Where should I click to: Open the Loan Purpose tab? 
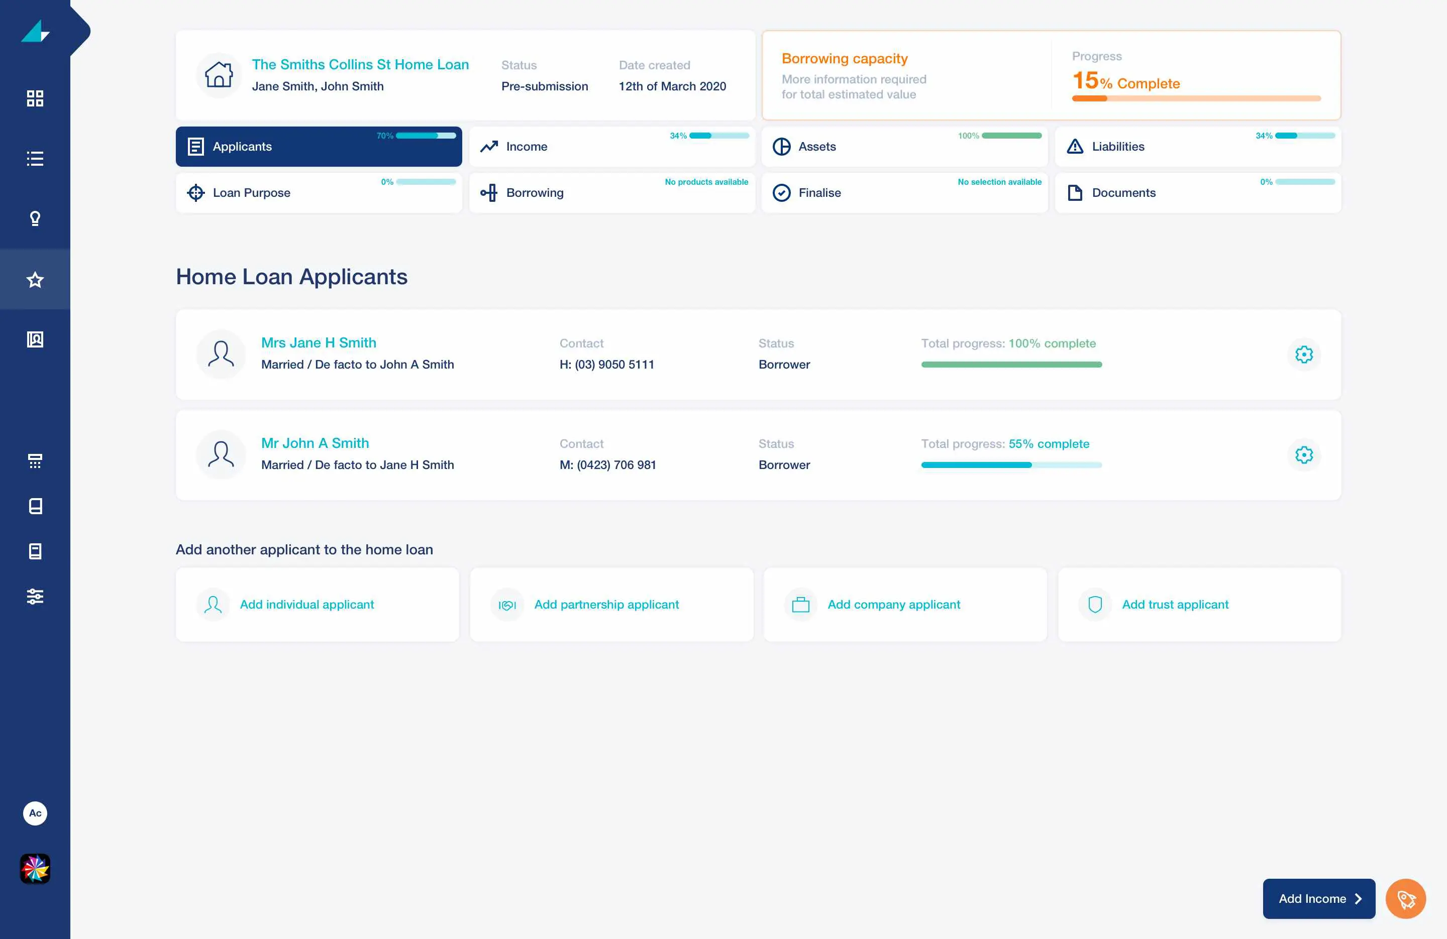click(x=319, y=193)
